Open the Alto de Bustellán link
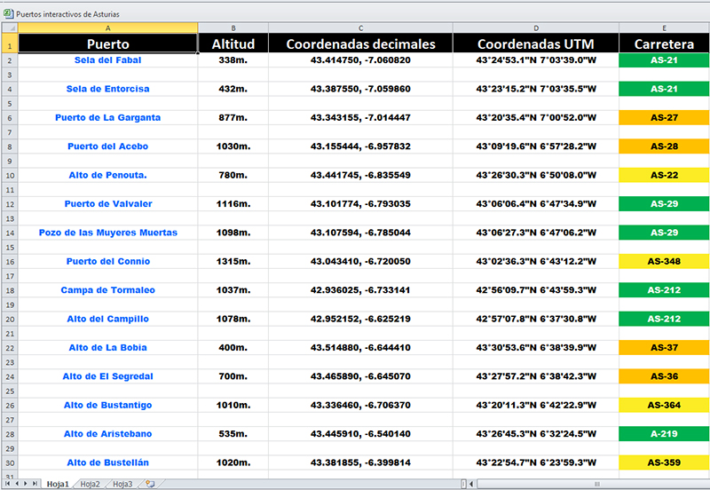The width and height of the screenshot is (710, 490). point(107,462)
